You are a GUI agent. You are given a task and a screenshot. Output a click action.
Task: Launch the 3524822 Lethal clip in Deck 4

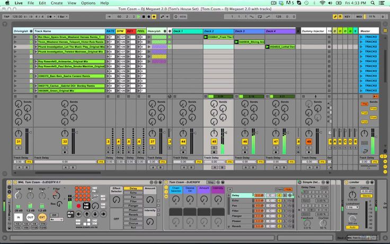point(268,47)
